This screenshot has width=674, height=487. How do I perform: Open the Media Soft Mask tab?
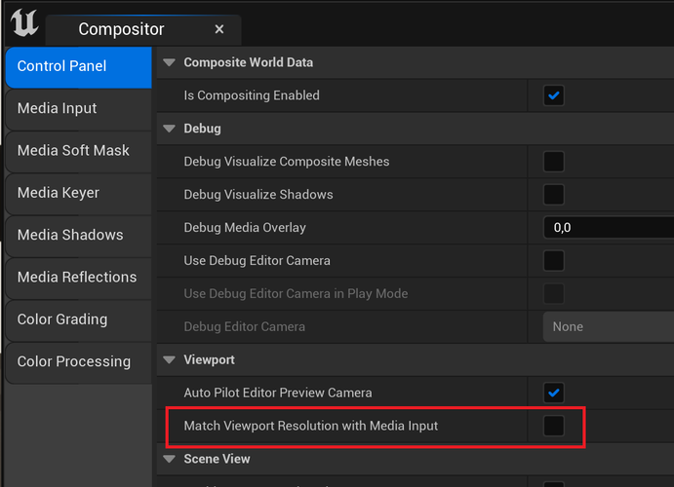coord(73,150)
